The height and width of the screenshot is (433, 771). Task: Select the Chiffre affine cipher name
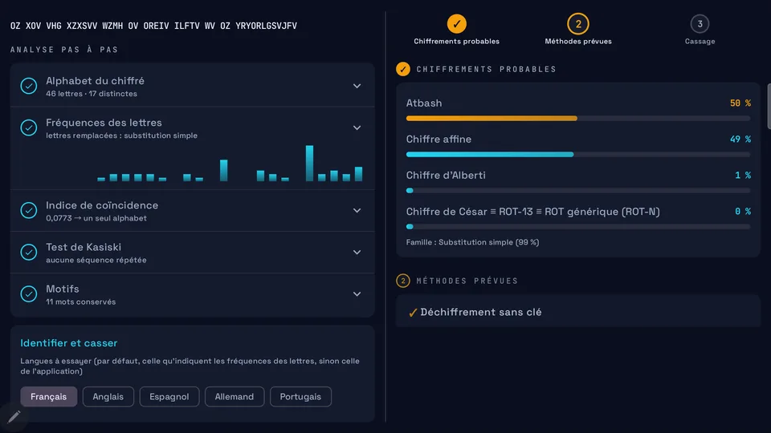439,139
